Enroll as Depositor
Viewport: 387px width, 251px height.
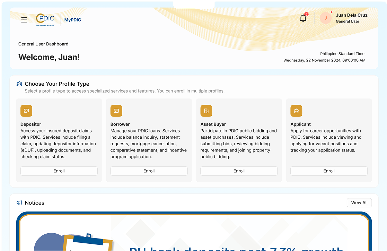[x=59, y=171]
